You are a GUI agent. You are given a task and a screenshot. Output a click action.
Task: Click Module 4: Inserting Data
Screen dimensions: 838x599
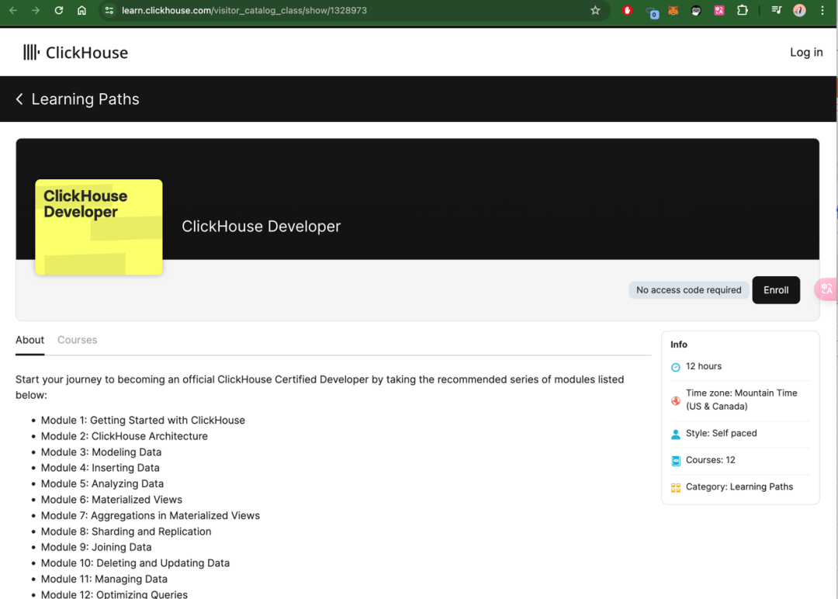coord(100,468)
